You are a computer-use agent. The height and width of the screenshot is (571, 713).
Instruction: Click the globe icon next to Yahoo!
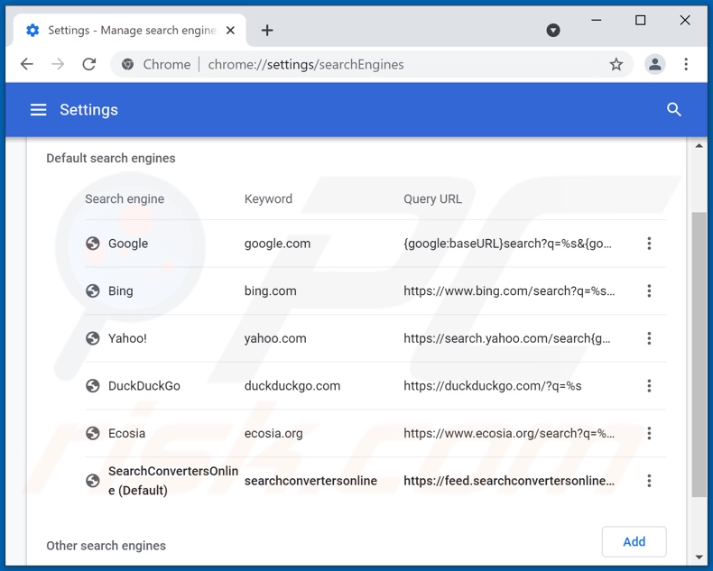[x=93, y=337]
